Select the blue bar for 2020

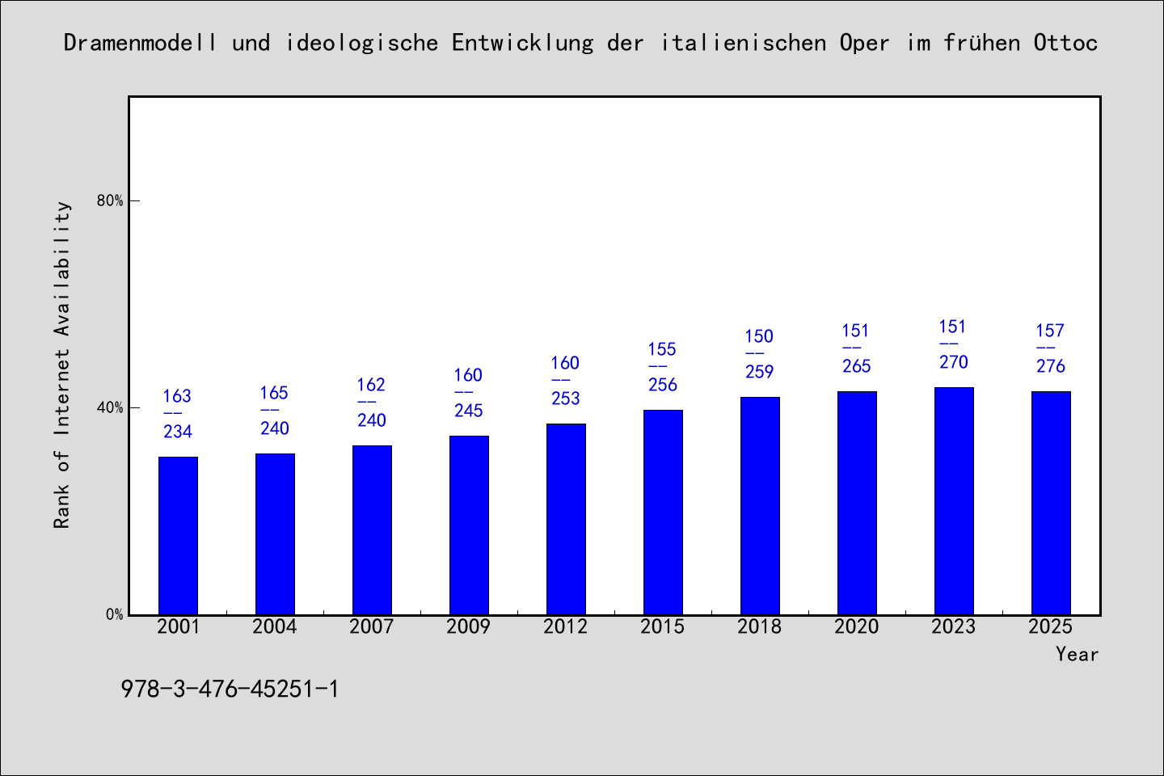click(x=857, y=503)
